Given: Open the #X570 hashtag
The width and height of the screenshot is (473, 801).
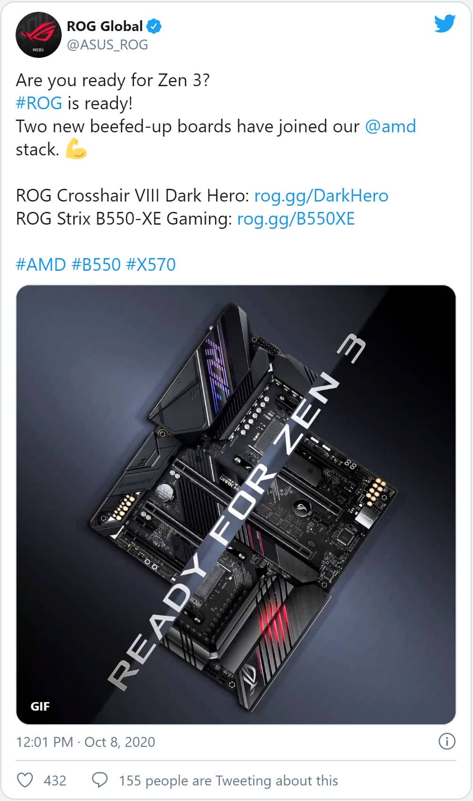Looking at the screenshot, I should [x=151, y=265].
